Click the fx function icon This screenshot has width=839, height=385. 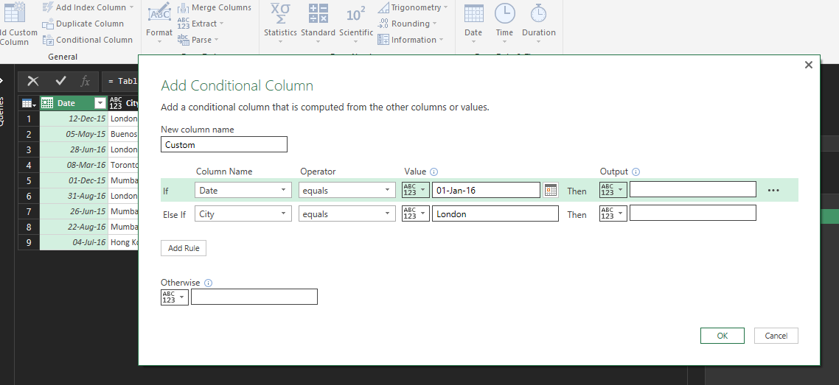click(x=85, y=81)
